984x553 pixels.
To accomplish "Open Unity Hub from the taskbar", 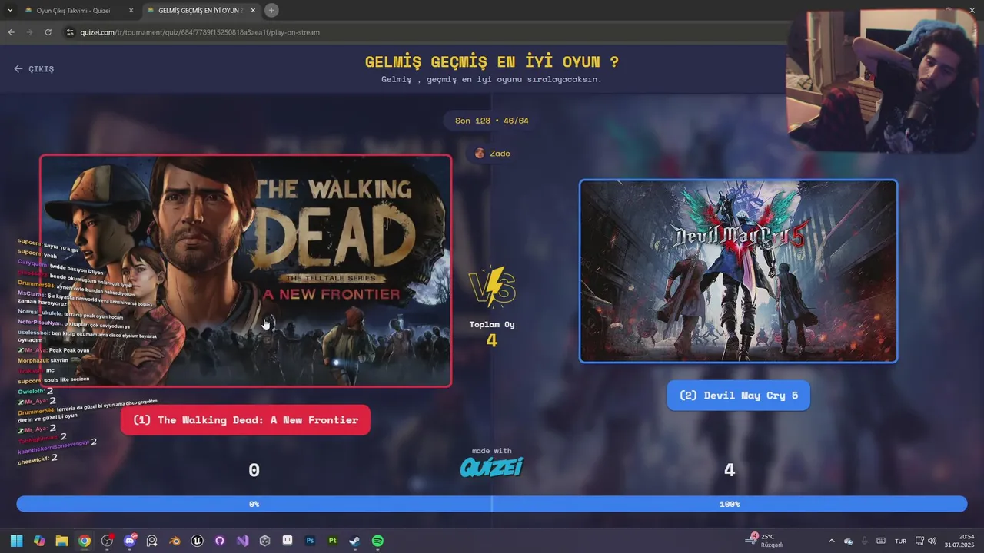I will point(265,541).
